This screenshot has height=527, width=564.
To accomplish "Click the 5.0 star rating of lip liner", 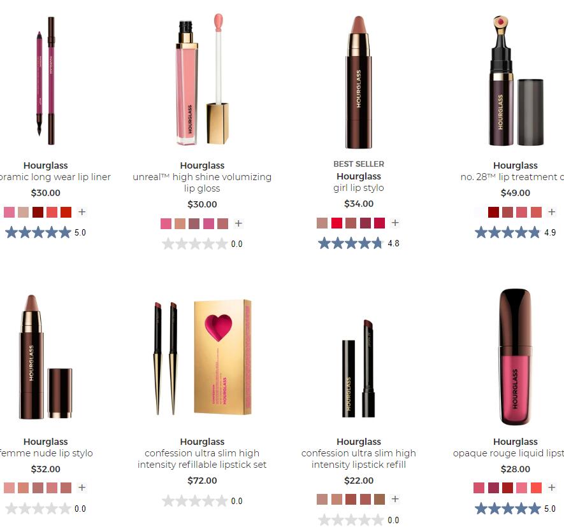I will [x=46, y=232].
